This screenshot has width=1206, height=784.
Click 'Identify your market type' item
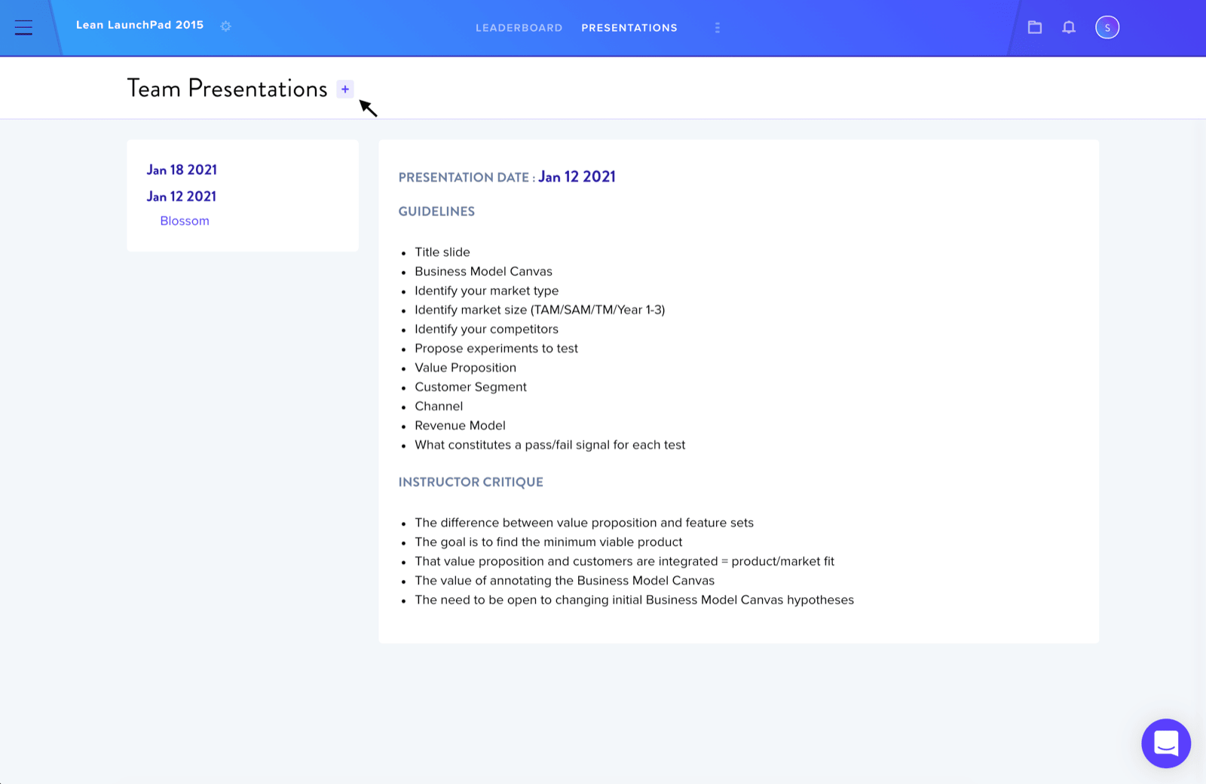click(487, 291)
